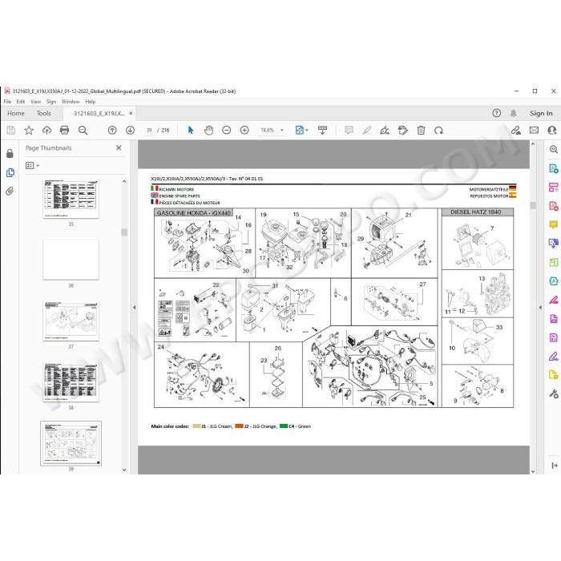The image size is (561, 561).
Task: Rotate the page with the rotate icon
Action: [x=438, y=130]
